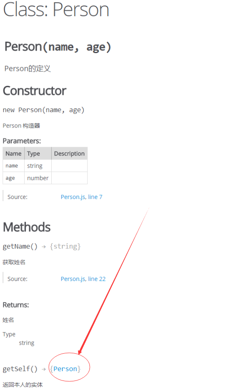
Task: Click the {string} return type of getName
Action: tap(65, 246)
